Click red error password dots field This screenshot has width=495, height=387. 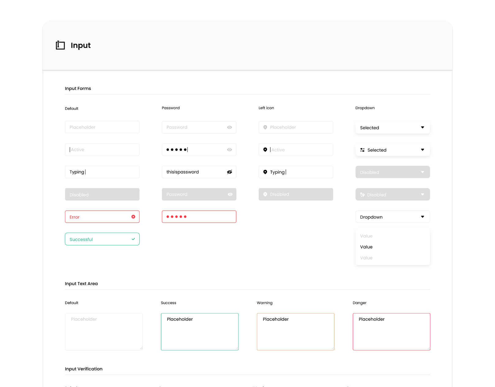tap(199, 217)
